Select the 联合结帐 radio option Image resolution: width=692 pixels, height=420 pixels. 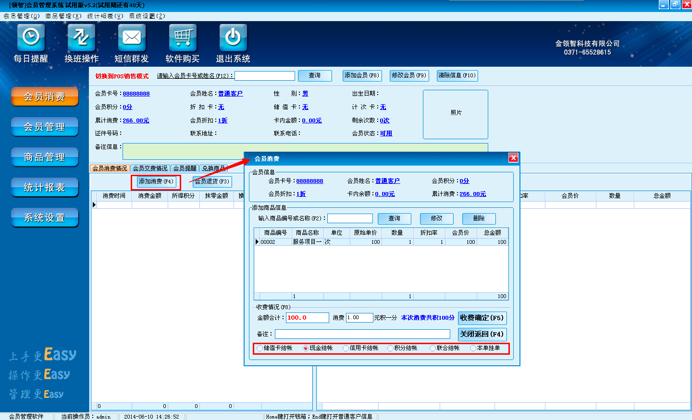[x=445, y=348]
